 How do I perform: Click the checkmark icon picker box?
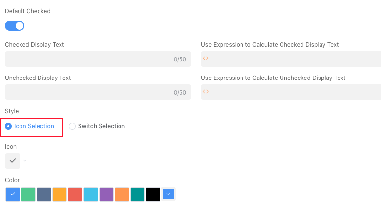click(x=13, y=160)
